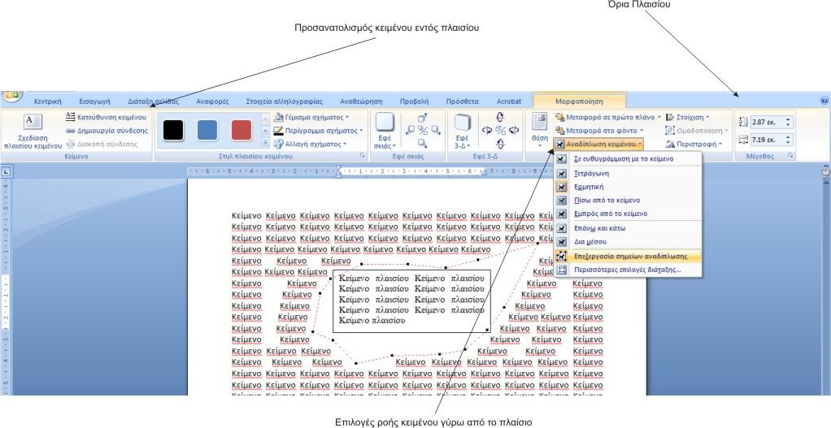
Task: Open Γέμισμα σχήματος (shape fill) dropdown
Action: (311, 117)
